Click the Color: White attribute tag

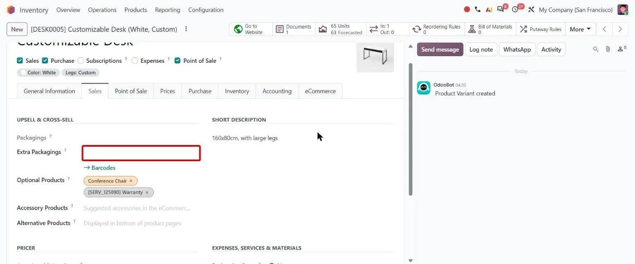pos(38,73)
